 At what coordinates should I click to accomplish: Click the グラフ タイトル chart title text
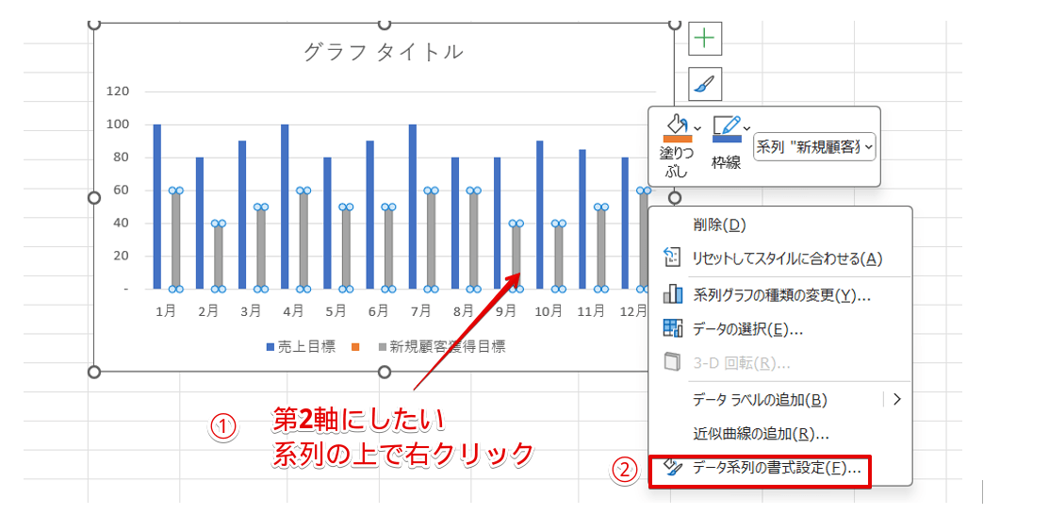384,52
